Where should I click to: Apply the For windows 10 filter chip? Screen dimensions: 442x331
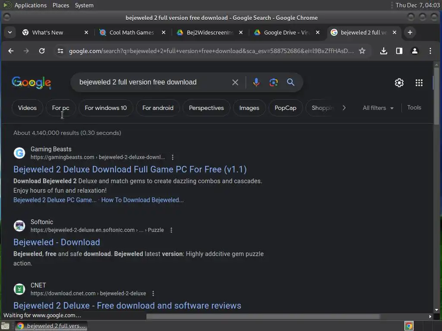tap(106, 108)
